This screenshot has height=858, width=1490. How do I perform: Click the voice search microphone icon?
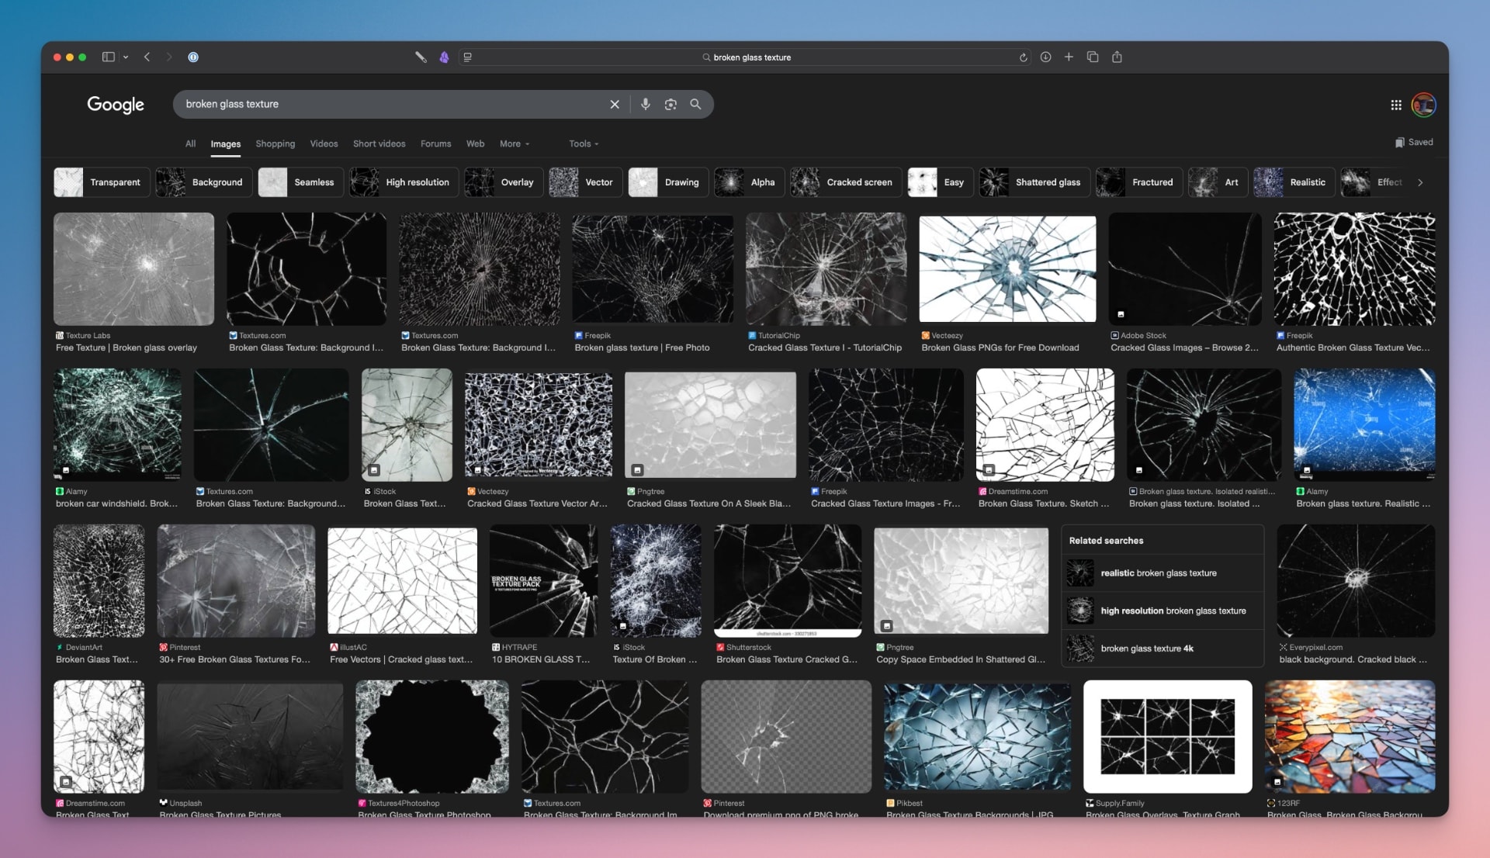coord(645,104)
